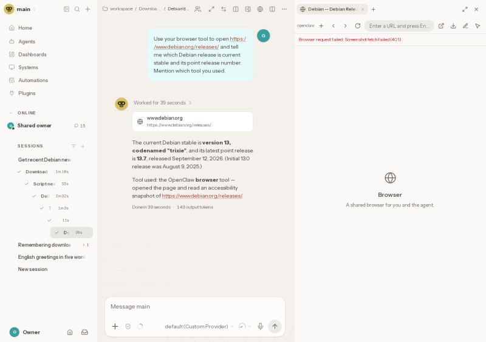Open the New session entry
Viewport: 486px width, 342px height.
pyautogui.click(x=33, y=269)
